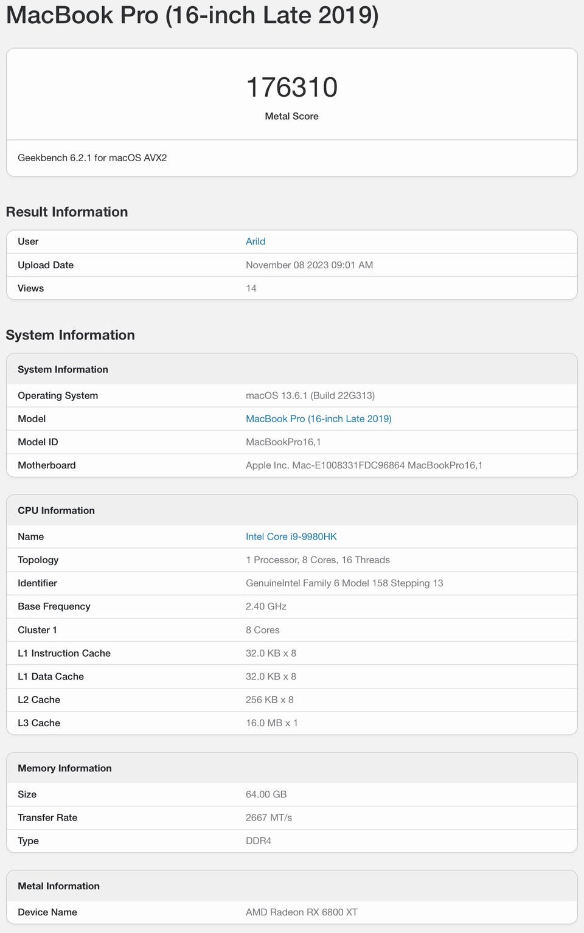Click the Memory Information table header
Image resolution: width=584 pixels, height=933 pixels.
pyautogui.click(x=64, y=768)
